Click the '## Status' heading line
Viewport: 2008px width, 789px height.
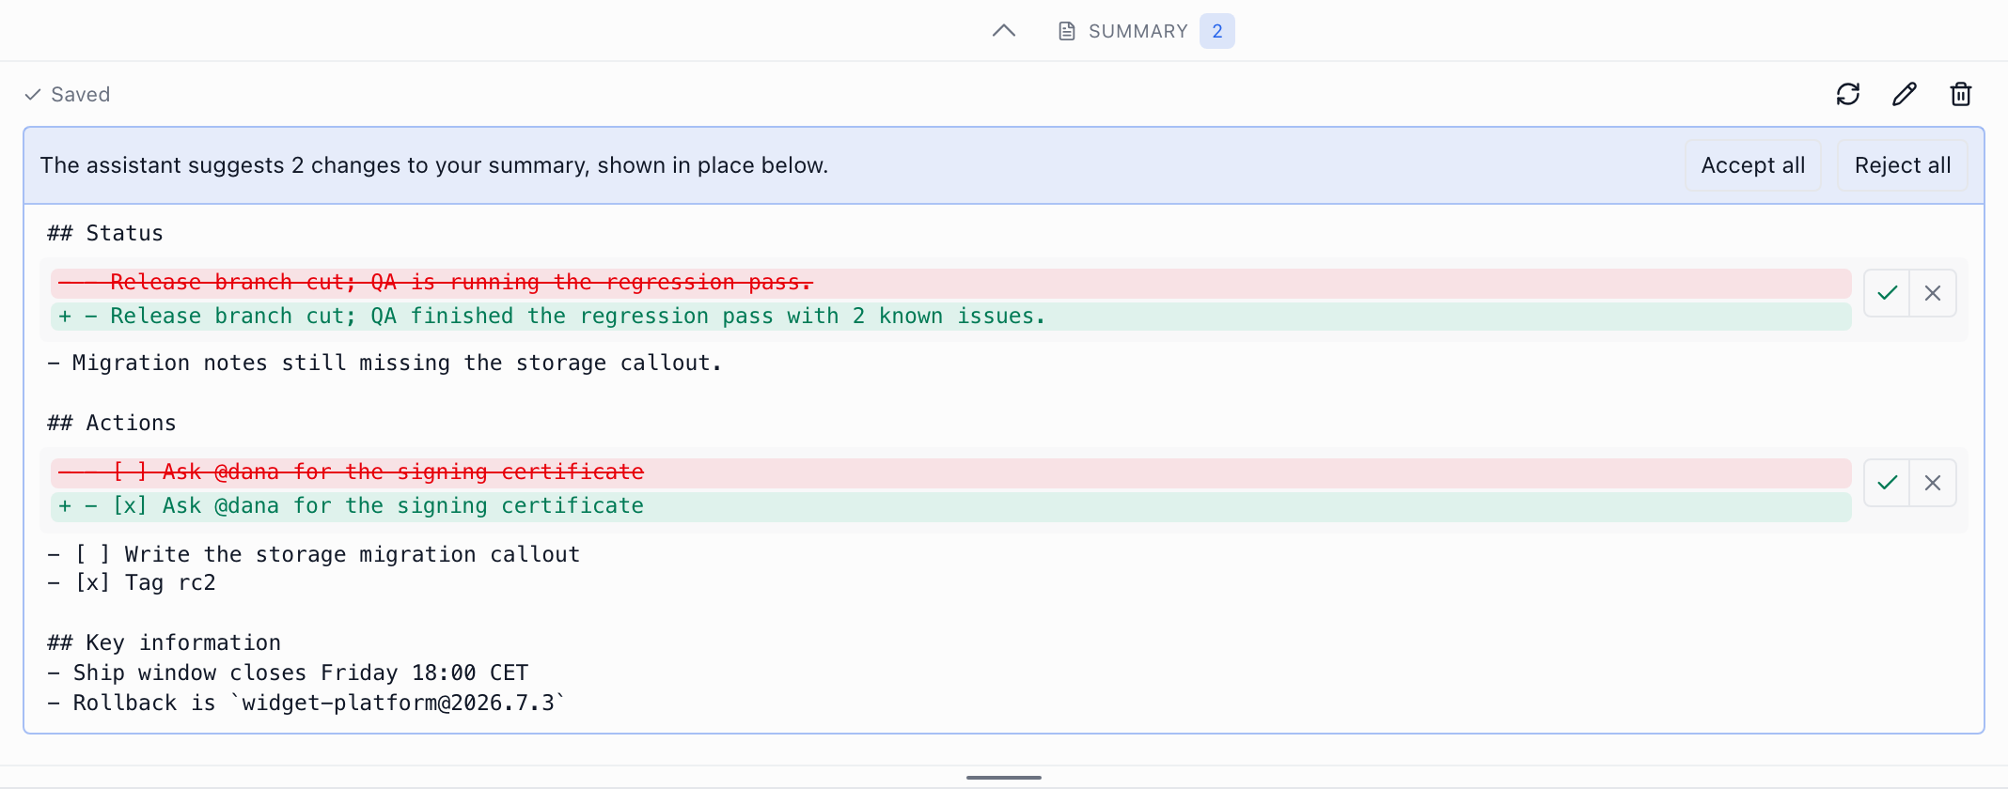click(105, 233)
